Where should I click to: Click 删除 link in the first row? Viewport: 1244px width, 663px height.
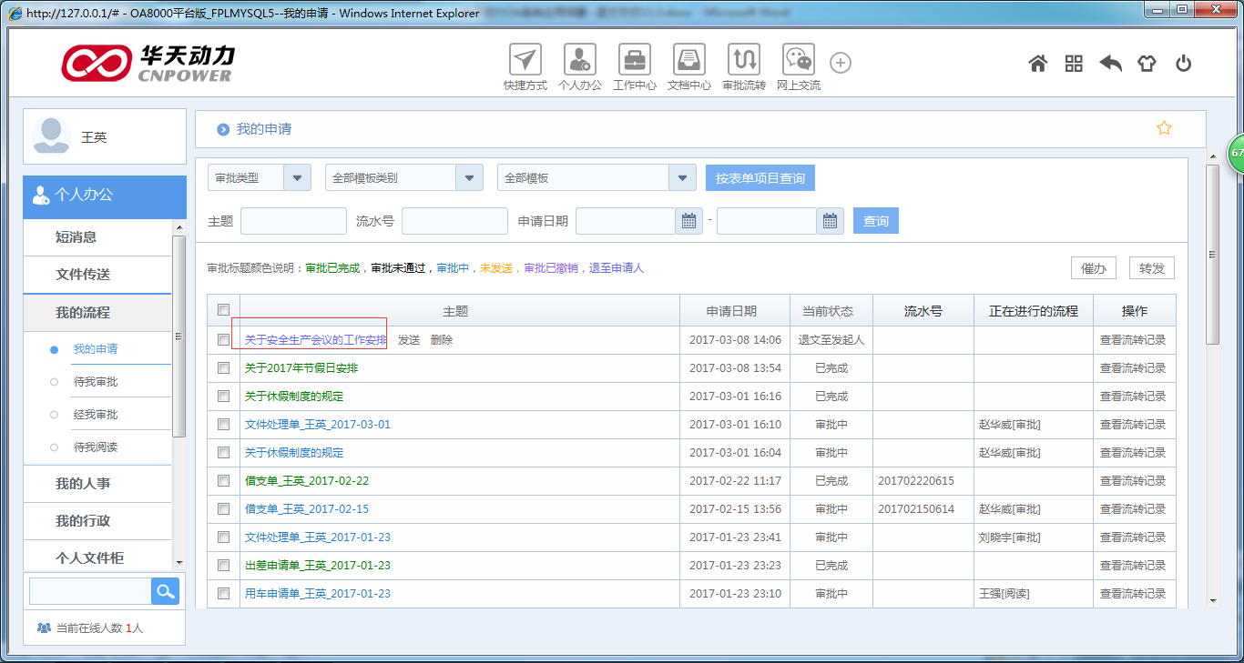[442, 340]
